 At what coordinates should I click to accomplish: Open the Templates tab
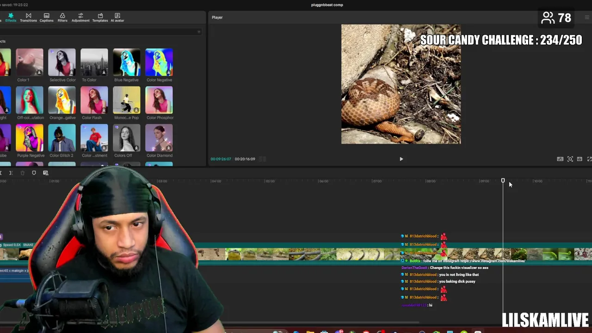click(x=100, y=18)
